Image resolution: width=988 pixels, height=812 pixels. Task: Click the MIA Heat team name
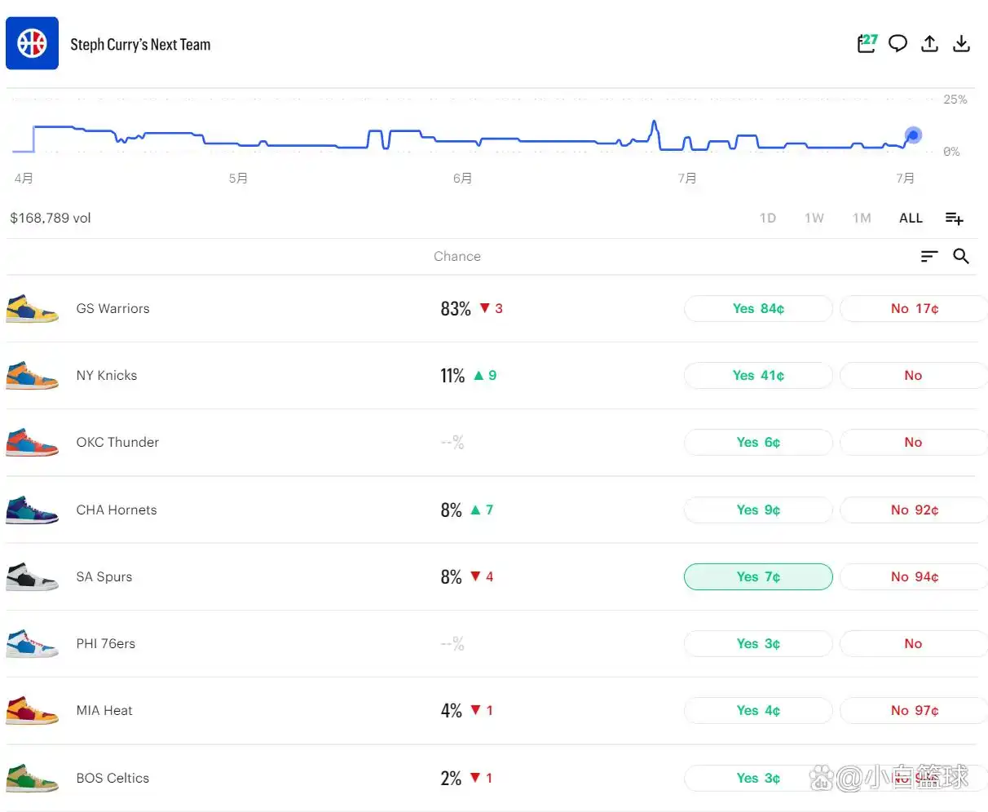click(104, 710)
